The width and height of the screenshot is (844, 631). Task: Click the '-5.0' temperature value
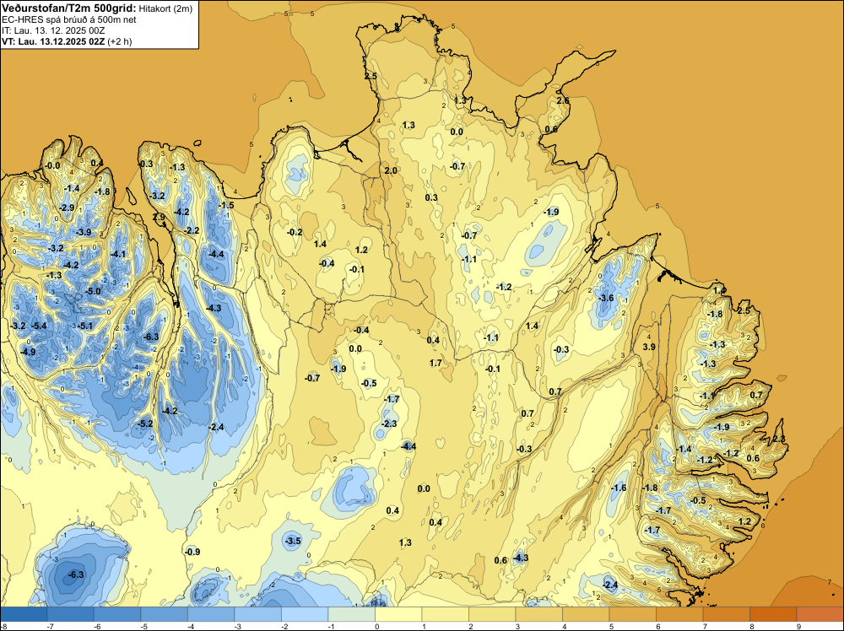tap(93, 292)
